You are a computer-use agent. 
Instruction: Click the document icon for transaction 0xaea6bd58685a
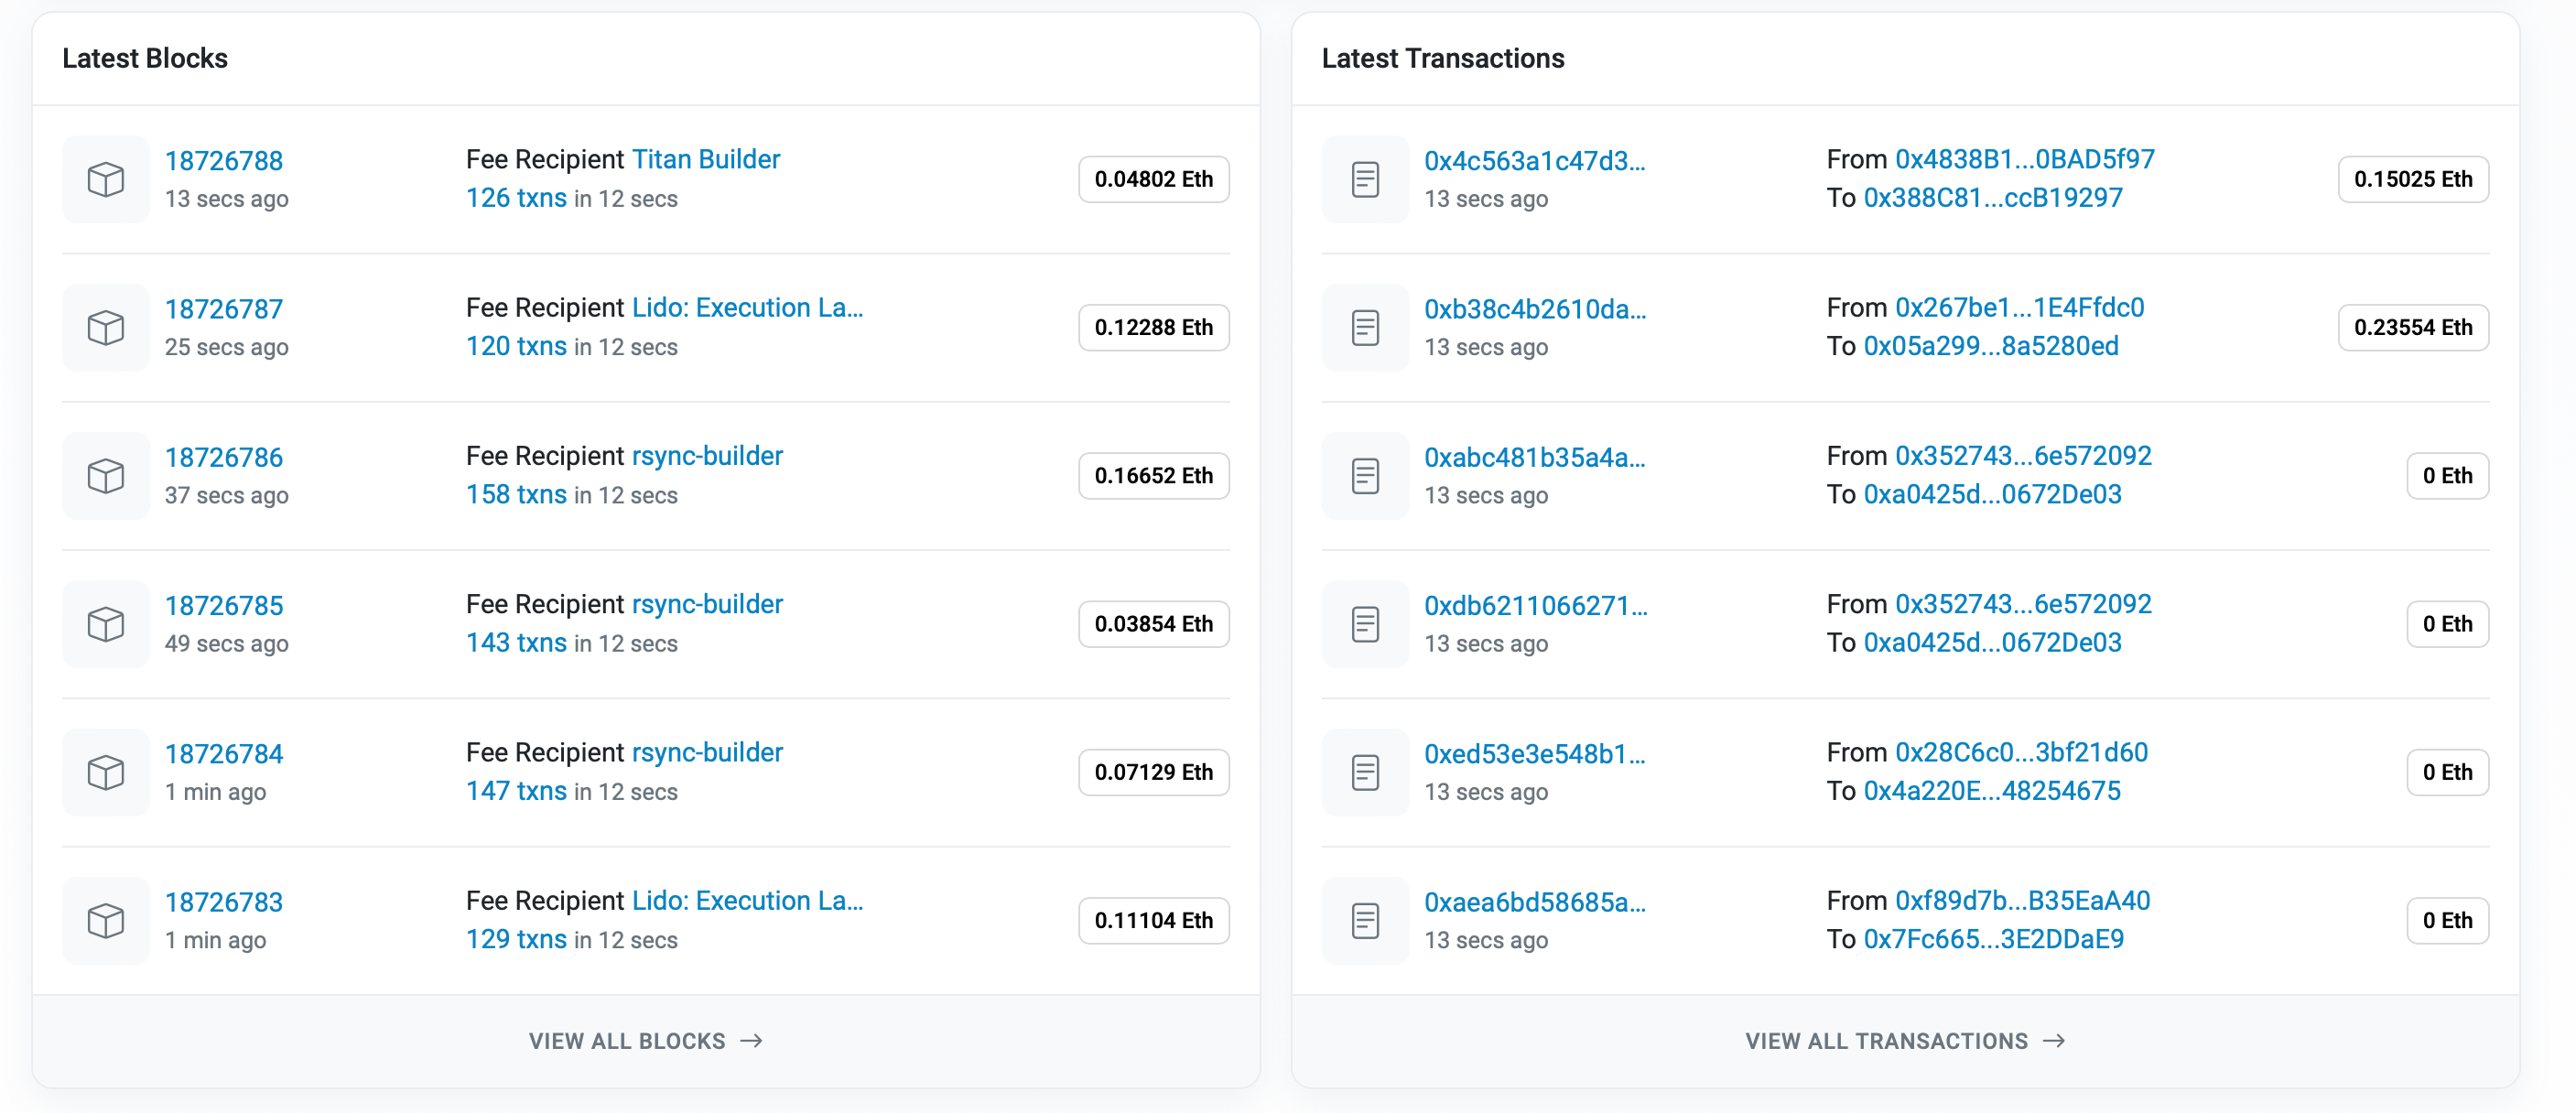click(x=1365, y=920)
